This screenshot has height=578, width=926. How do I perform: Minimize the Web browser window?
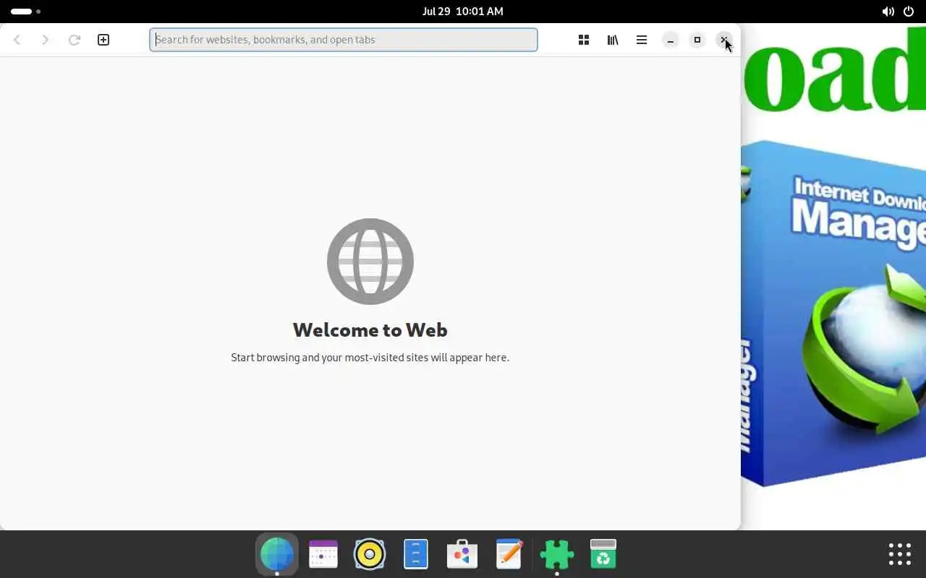click(x=671, y=40)
